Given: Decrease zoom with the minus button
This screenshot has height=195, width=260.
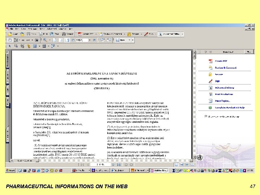Looking at the screenshot, I should 73,40.
